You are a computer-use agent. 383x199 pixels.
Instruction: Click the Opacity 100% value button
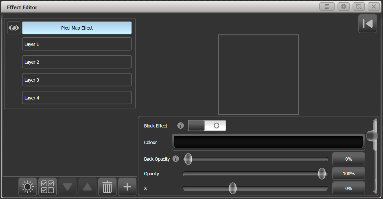point(349,173)
